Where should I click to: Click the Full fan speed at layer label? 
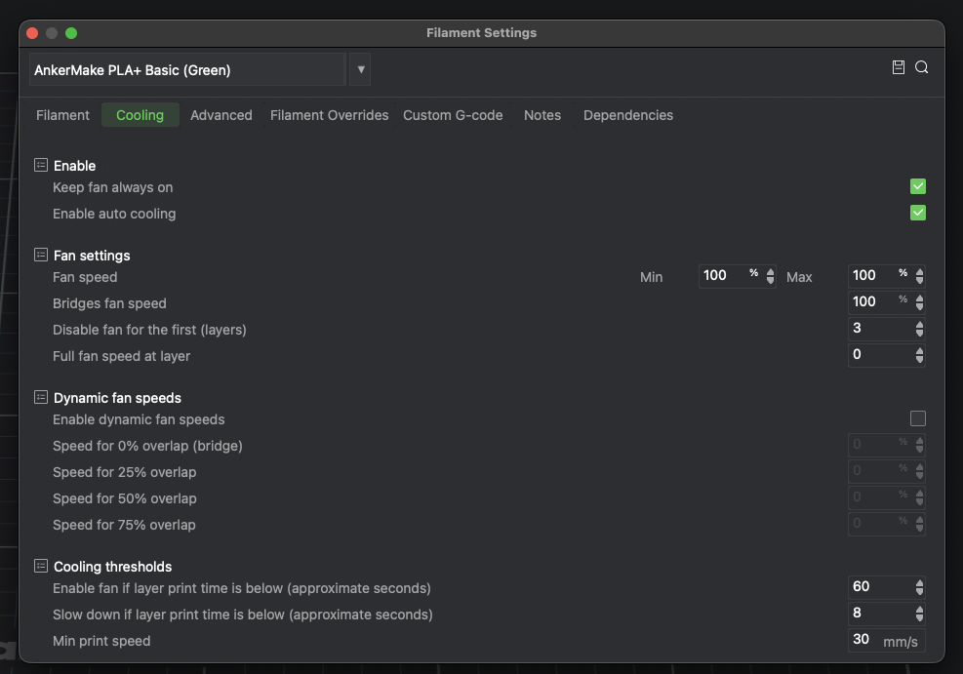(x=121, y=356)
